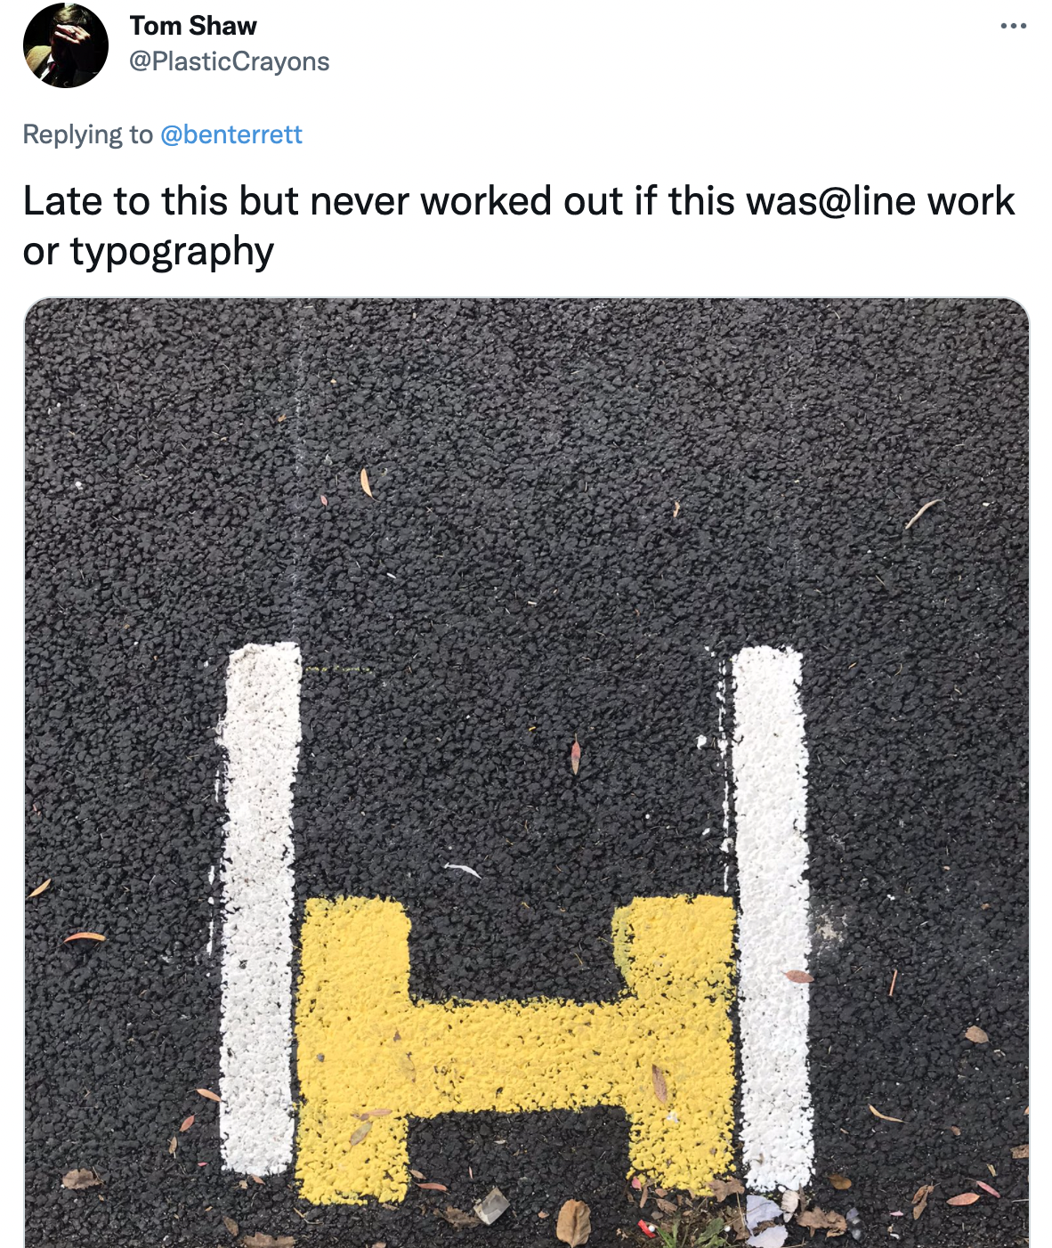This screenshot has height=1248, width=1052.
Task: Click the word "typography" in the tweet
Action: pos(172,252)
